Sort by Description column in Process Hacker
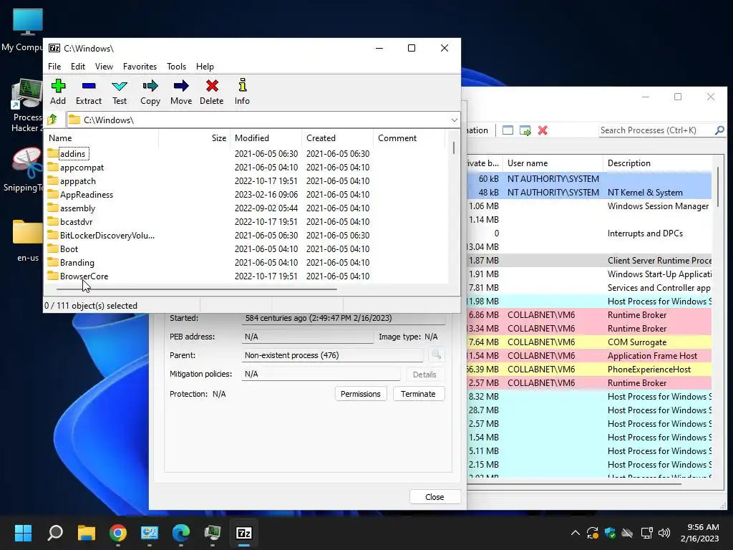Screen dimensions: 733x550 tap(657, 163)
